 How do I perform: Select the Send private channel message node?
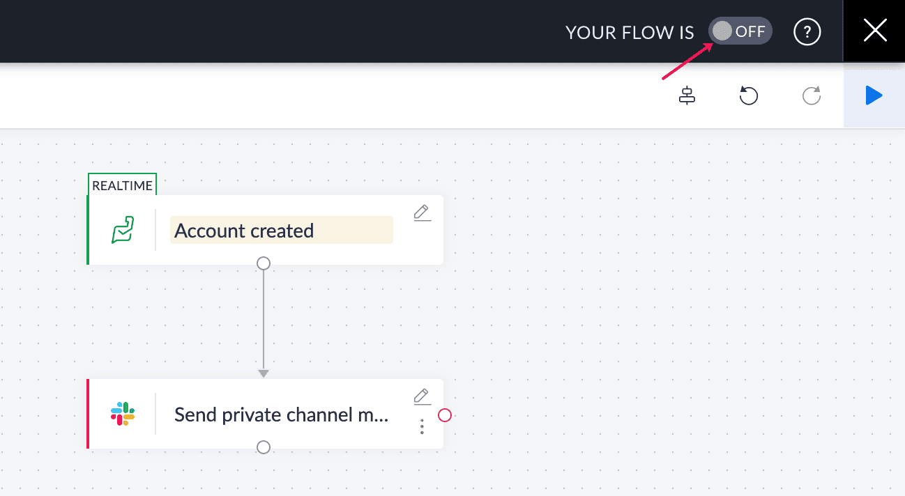coord(281,414)
